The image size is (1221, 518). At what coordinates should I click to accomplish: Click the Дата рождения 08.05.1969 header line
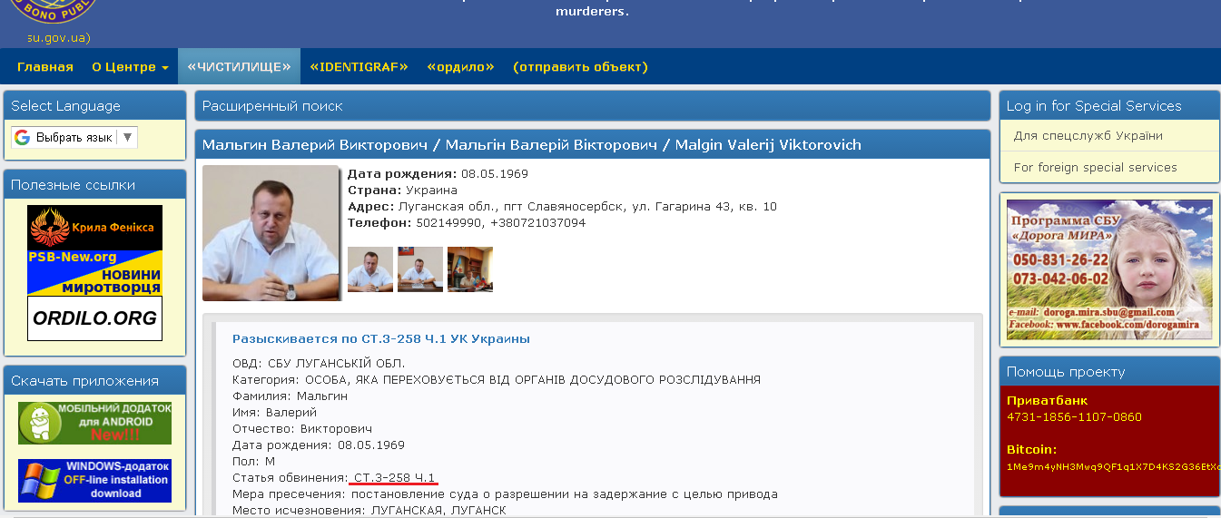pos(438,174)
